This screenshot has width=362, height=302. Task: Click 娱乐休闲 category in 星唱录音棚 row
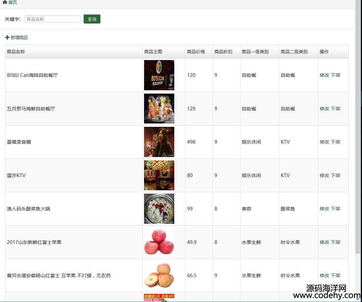(x=252, y=142)
